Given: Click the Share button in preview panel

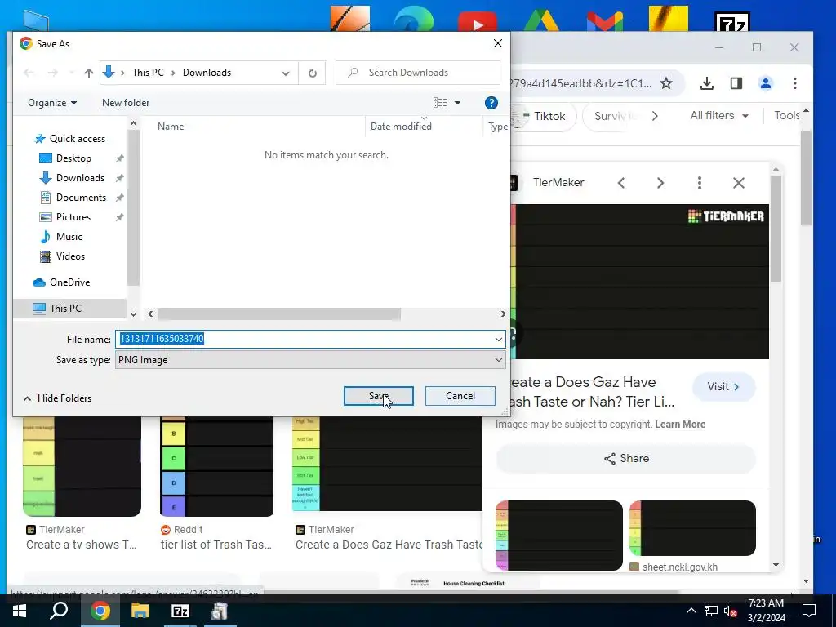Looking at the screenshot, I should point(626,459).
